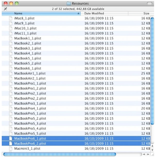Click the file icon of iMac11_1.plist
Screen dimensions: 157x157
tap(11, 33)
